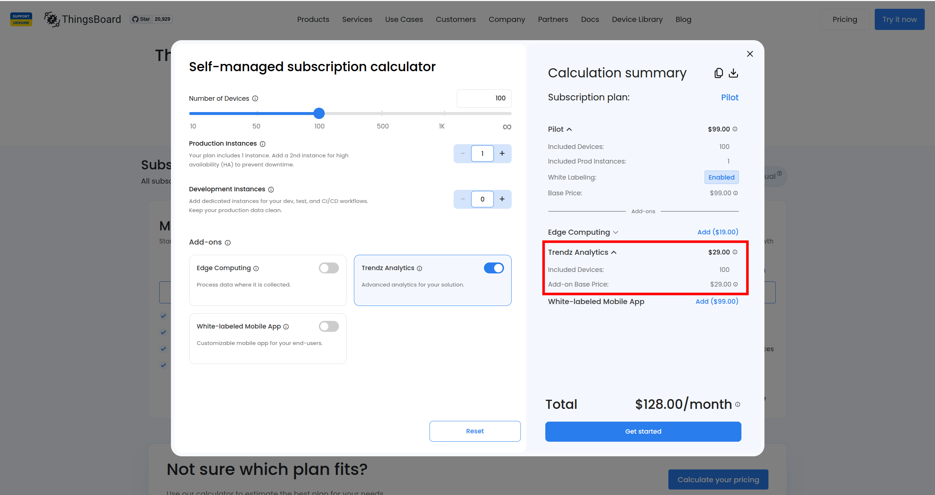Click info icon next to Number of Devices
The height and width of the screenshot is (495, 935).
click(x=255, y=99)
